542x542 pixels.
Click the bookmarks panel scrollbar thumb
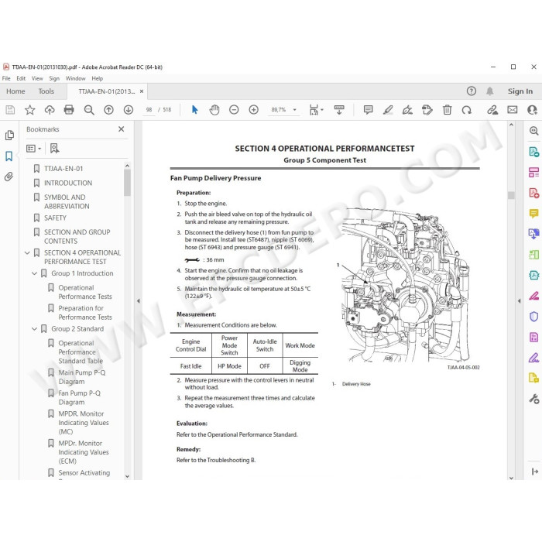127,183
